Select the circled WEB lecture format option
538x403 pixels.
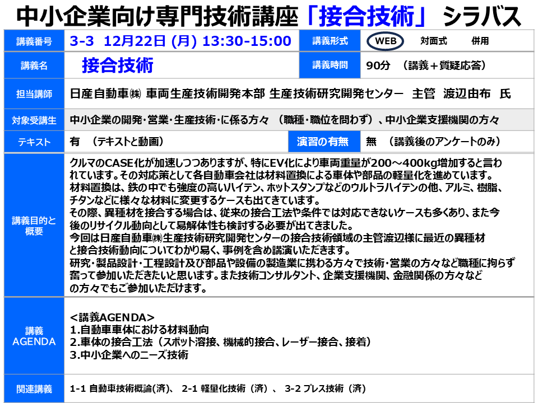tap(386, 41)
